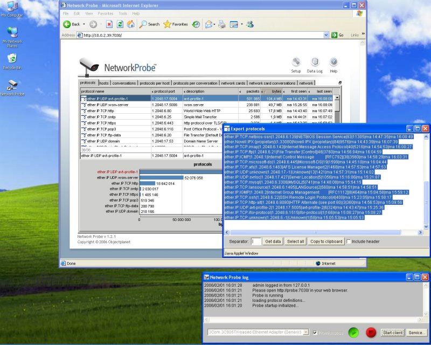Select the Network Probe desktop shortcut
This screenshot has width=431, height=345.
coord(12,88)
